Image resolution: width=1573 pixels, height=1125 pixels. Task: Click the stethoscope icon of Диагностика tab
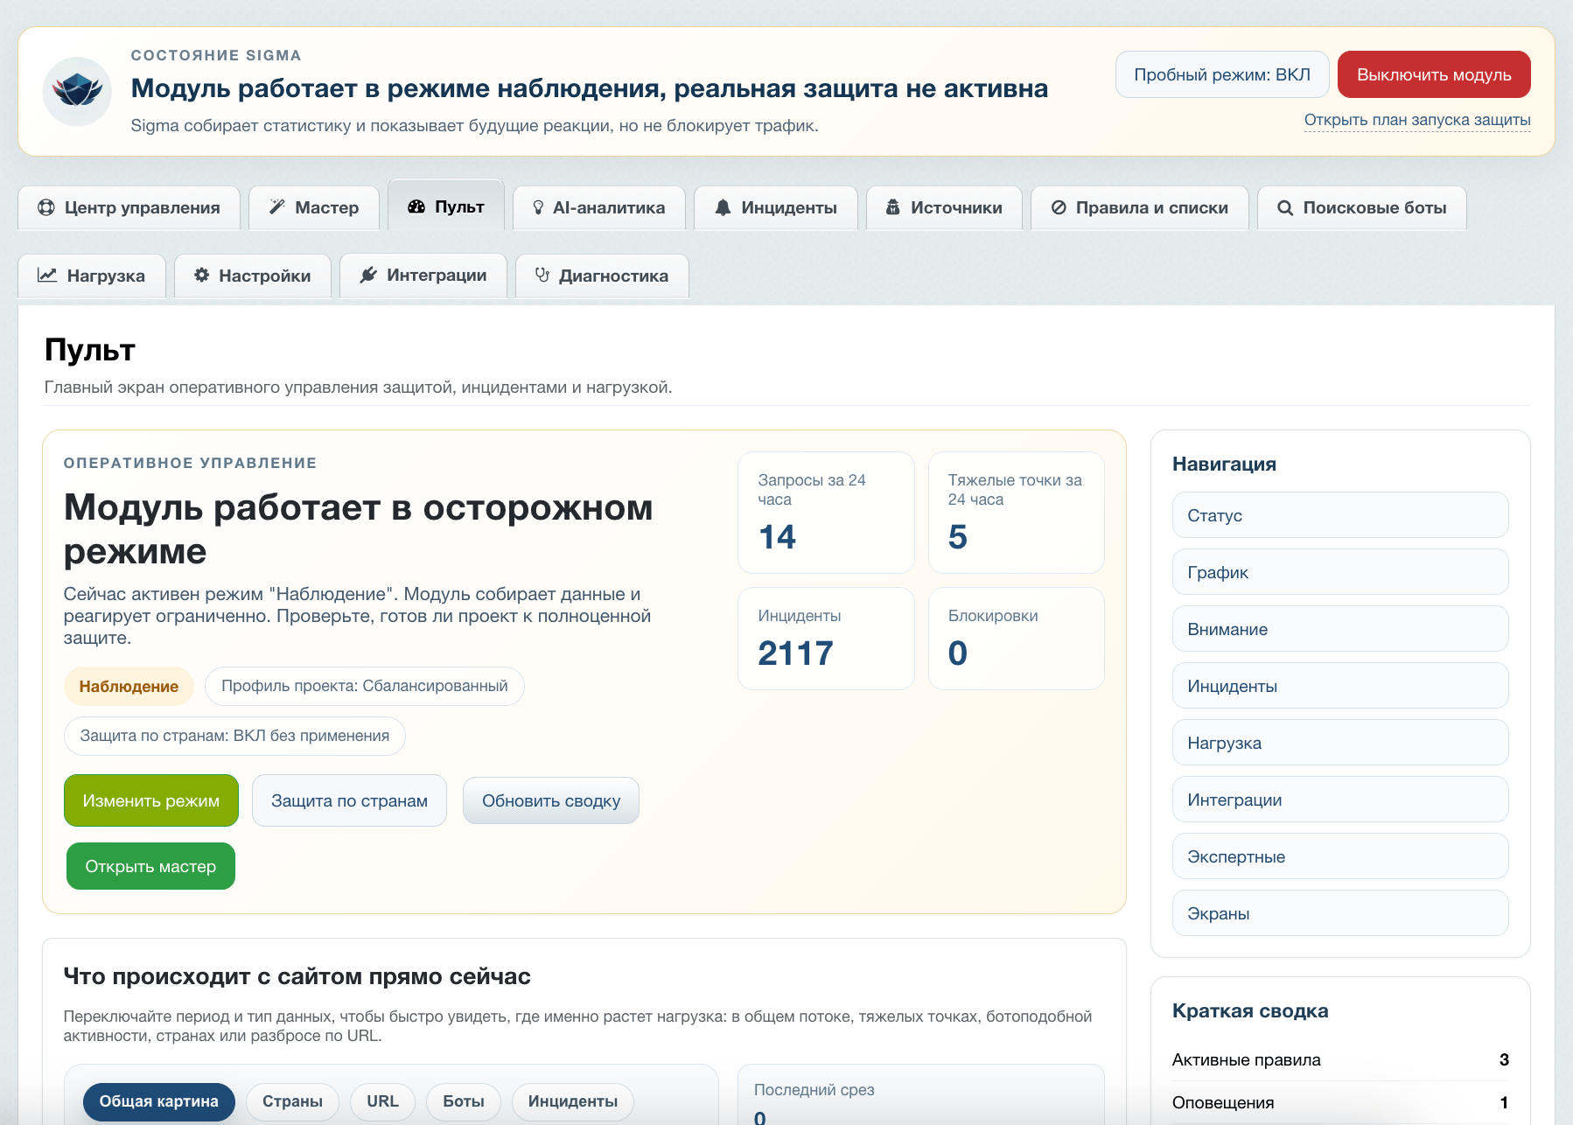point(542,275)
